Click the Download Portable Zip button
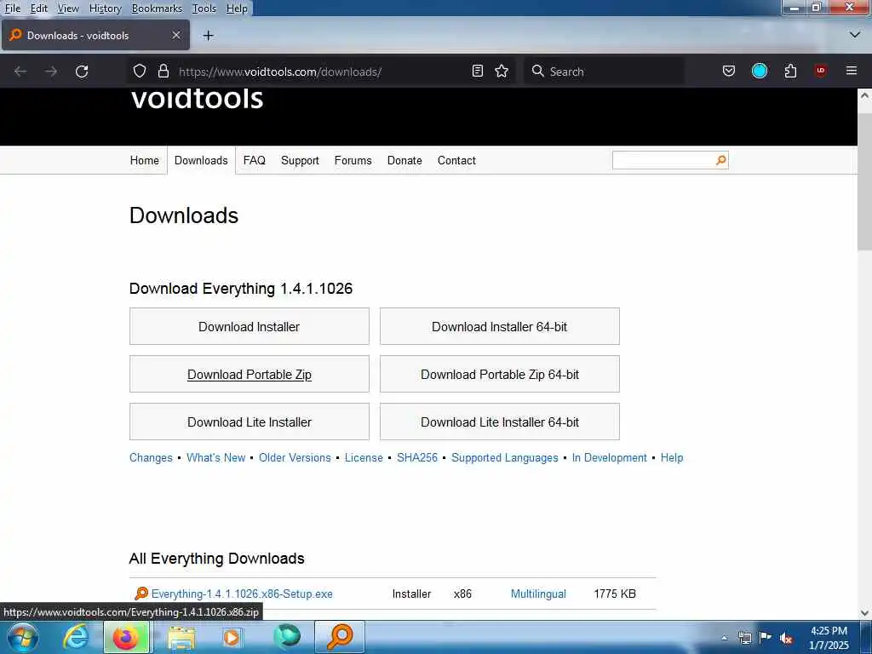Viewport: 872px width, 654px height. (x=250, y=375)
